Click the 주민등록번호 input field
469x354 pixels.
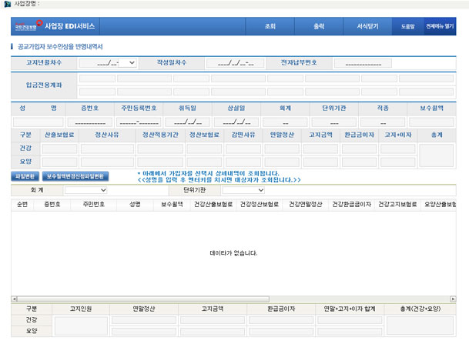tap(139, 122)
